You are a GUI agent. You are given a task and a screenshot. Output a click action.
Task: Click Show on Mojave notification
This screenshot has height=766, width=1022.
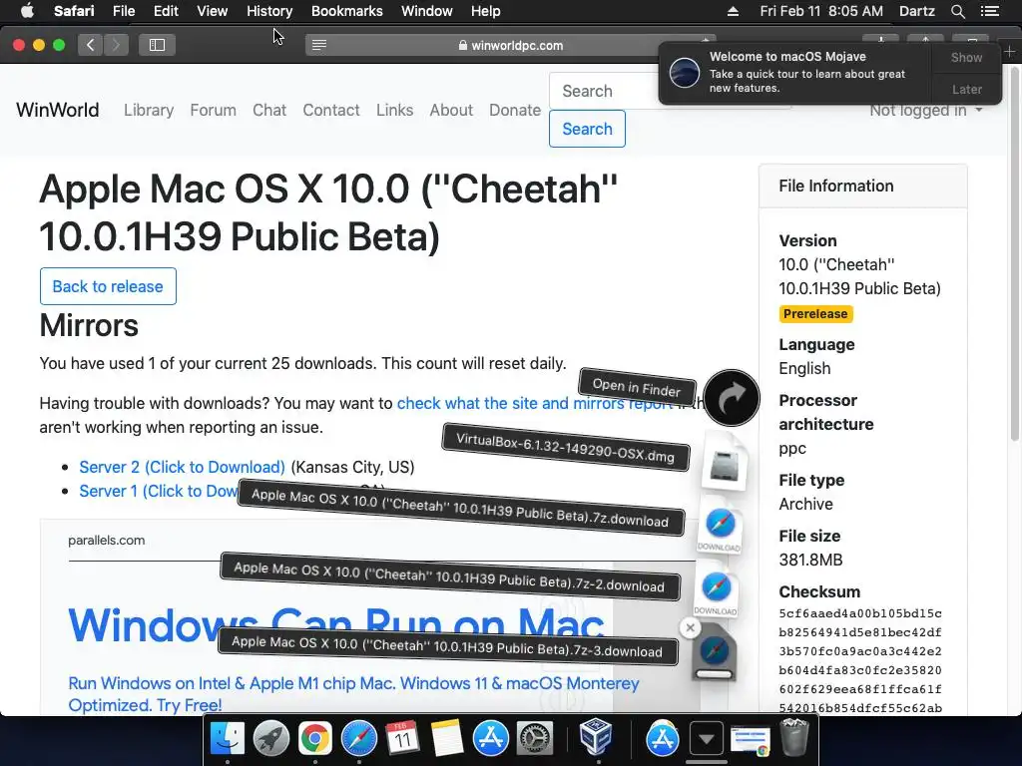pyautogui.click(x=966, y=57)
